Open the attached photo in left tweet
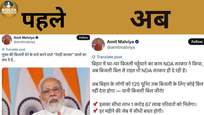Image resolution: width=204 pixels, height=115 pixels. click(46, 91)
